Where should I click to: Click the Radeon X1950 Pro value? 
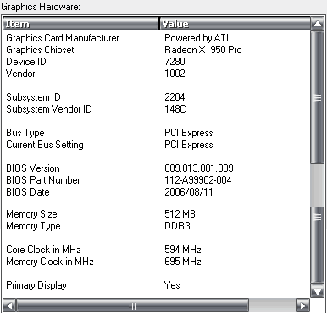(x=203, y=50)
